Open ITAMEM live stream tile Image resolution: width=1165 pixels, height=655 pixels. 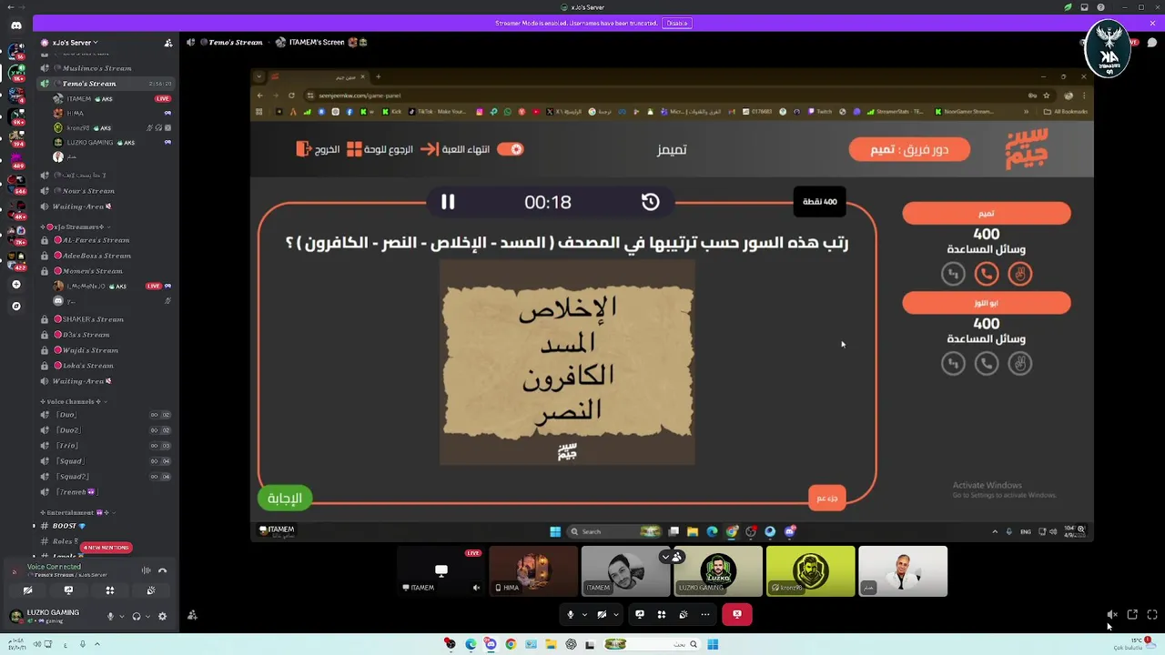(x=441, y=571)
